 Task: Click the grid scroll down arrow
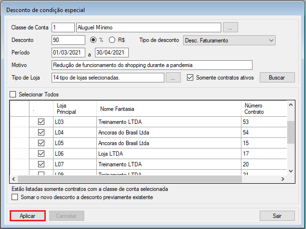[x=291, y=171]
